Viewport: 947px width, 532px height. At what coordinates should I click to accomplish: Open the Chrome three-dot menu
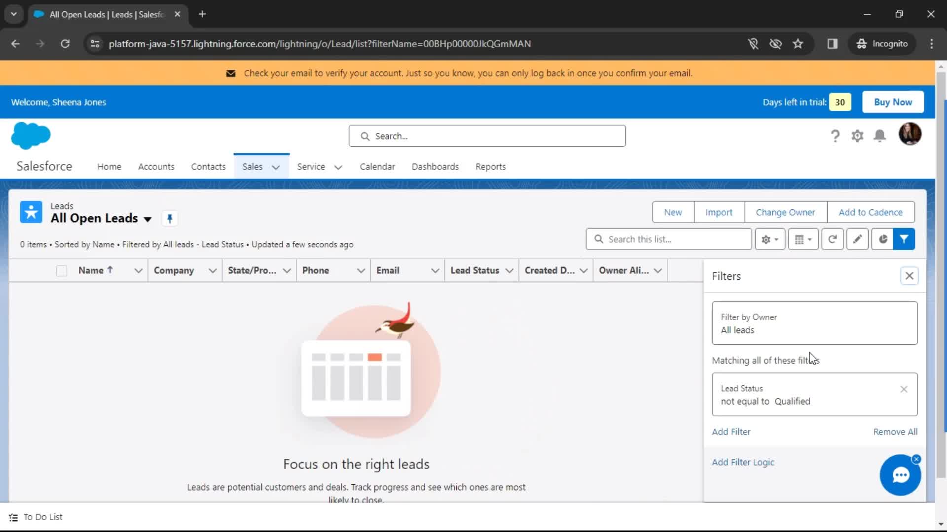click(932, 44)
